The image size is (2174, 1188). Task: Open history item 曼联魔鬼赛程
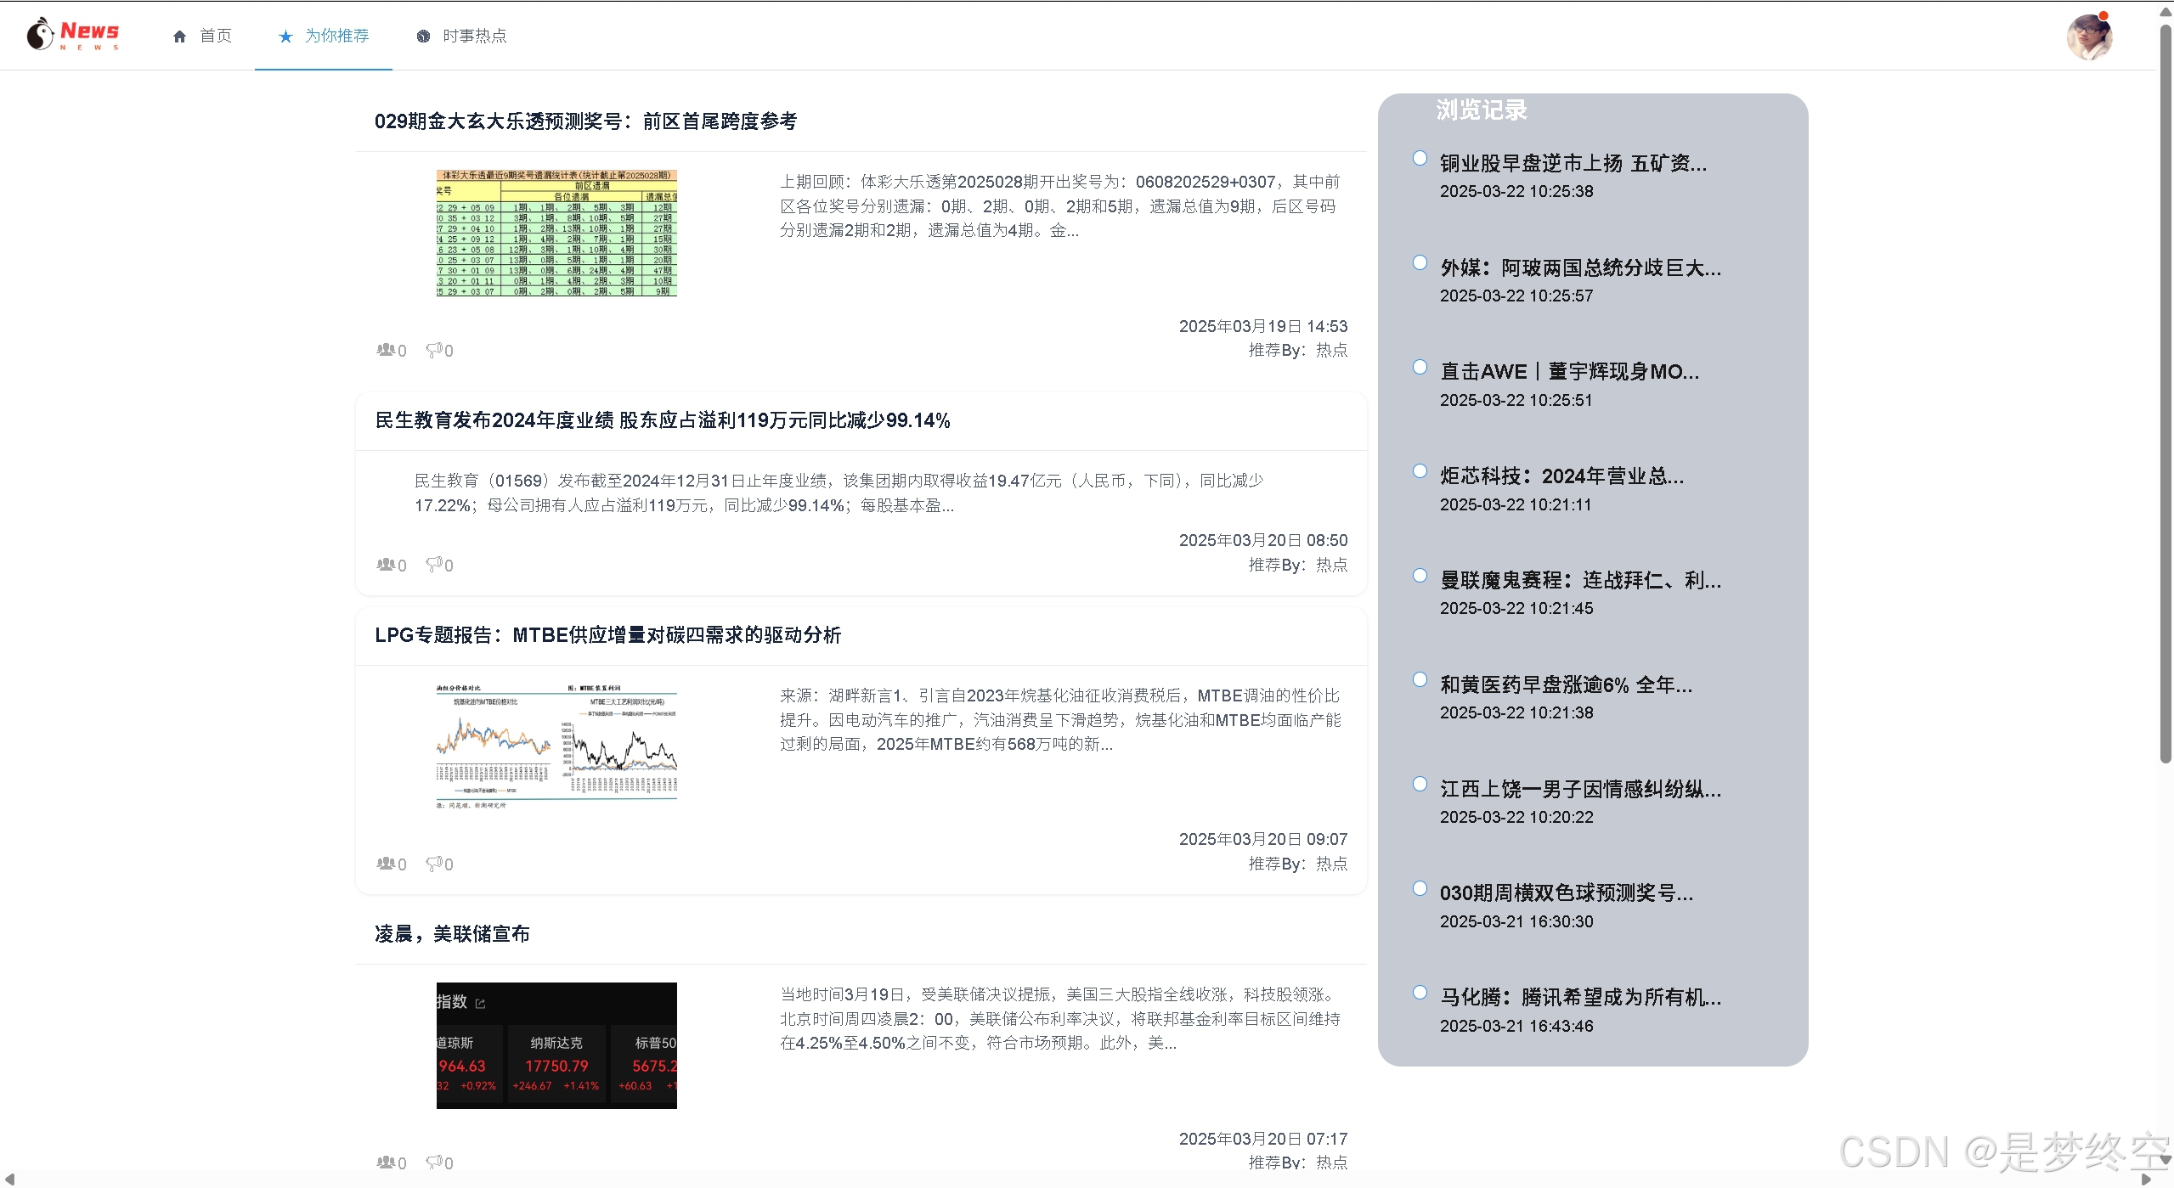click(1579, 580)
